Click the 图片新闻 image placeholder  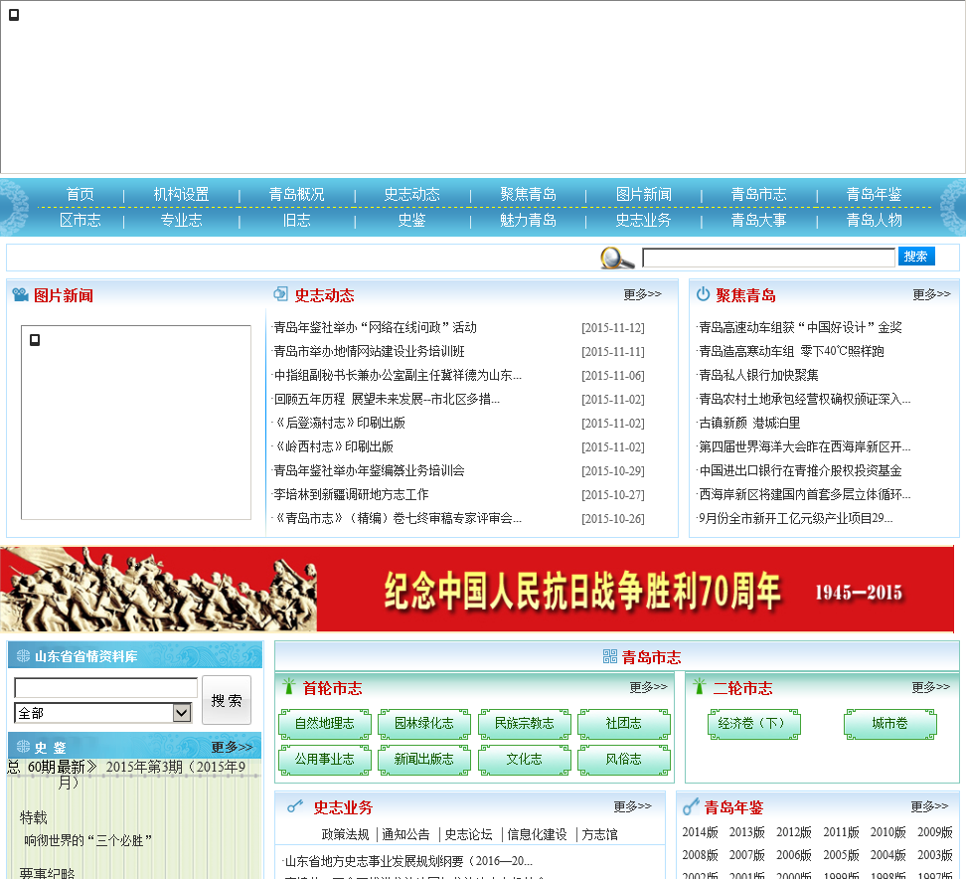136,423
